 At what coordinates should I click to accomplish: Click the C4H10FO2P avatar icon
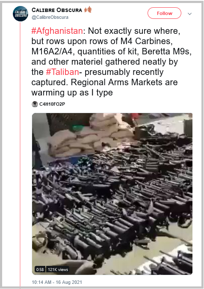(35, 104)
